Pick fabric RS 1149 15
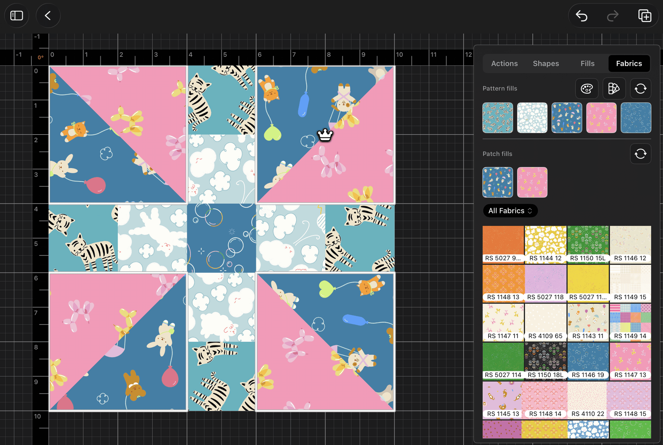663x445 pixels. pyautogui.click(x=630, y=283)
